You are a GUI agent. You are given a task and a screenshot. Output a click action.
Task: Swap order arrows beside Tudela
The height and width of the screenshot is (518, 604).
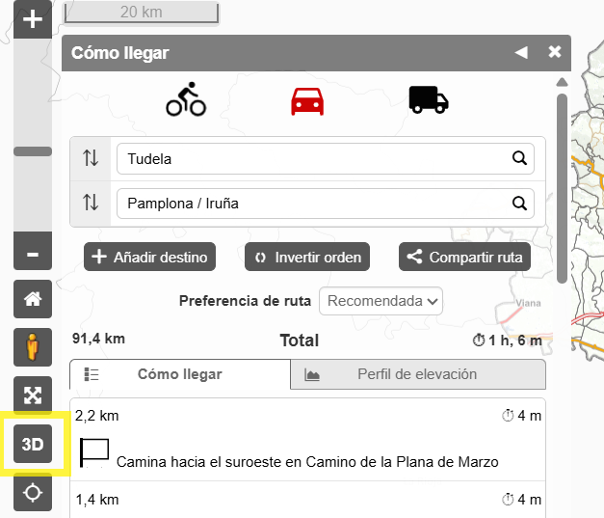point(91,158)
